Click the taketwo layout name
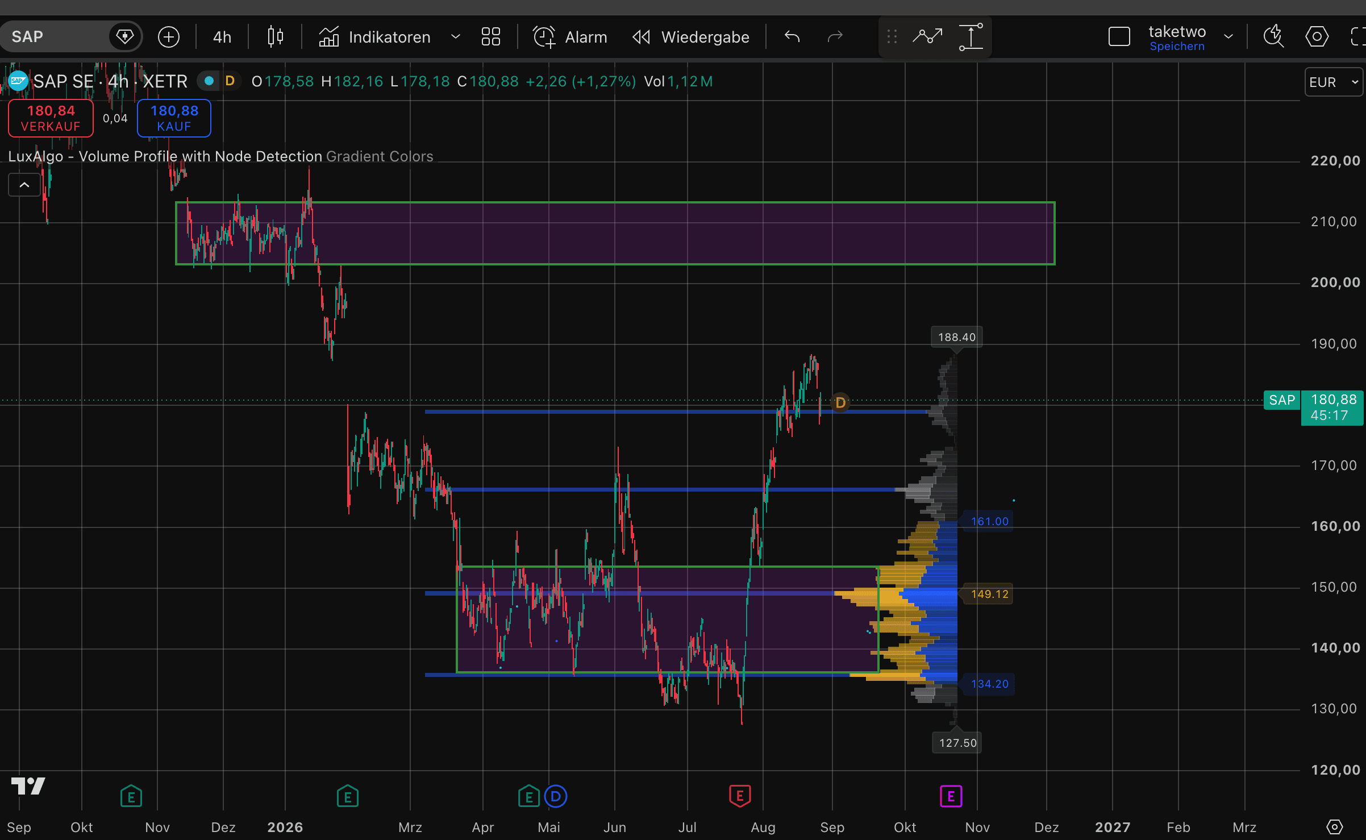The width and height of the screenshot is (1366, 840). (1177, 31)
